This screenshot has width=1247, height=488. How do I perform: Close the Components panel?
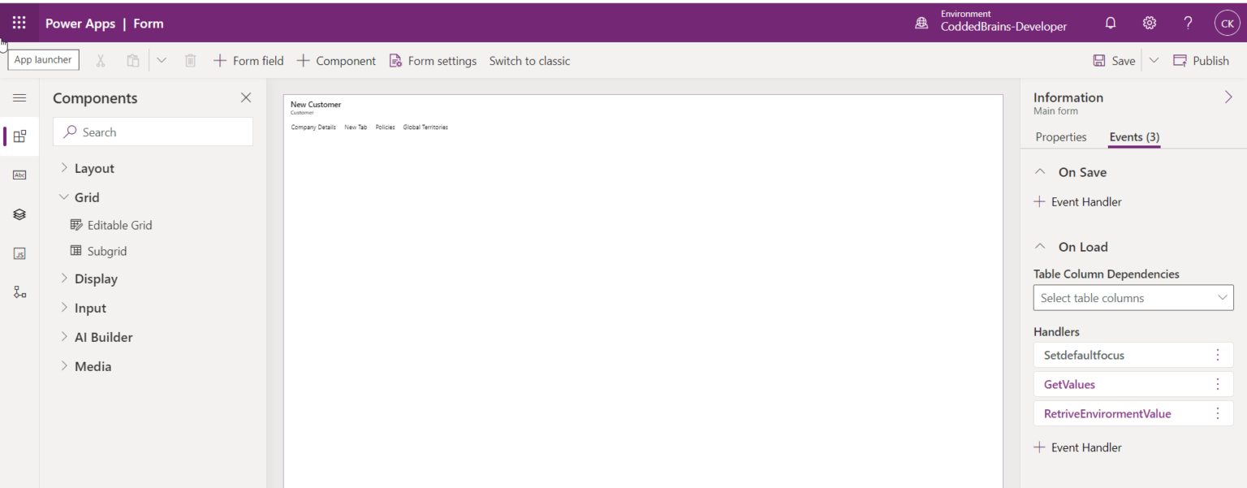tap(246, 98)
